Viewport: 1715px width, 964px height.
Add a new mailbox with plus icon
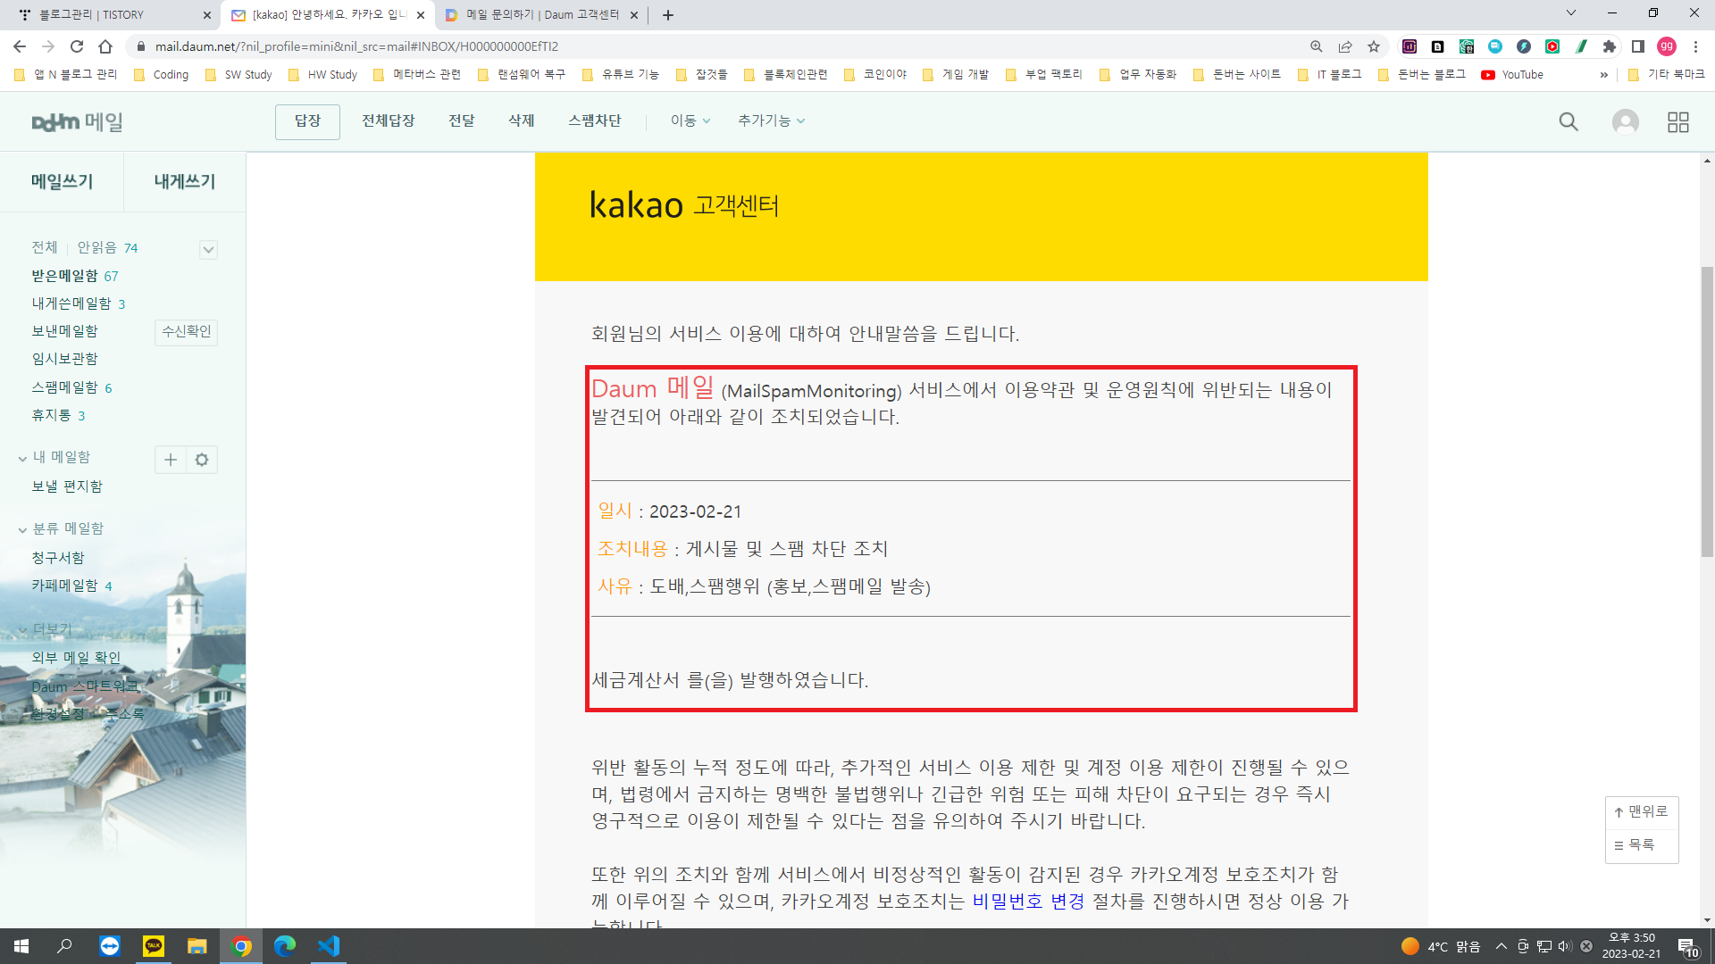[171, 460]
